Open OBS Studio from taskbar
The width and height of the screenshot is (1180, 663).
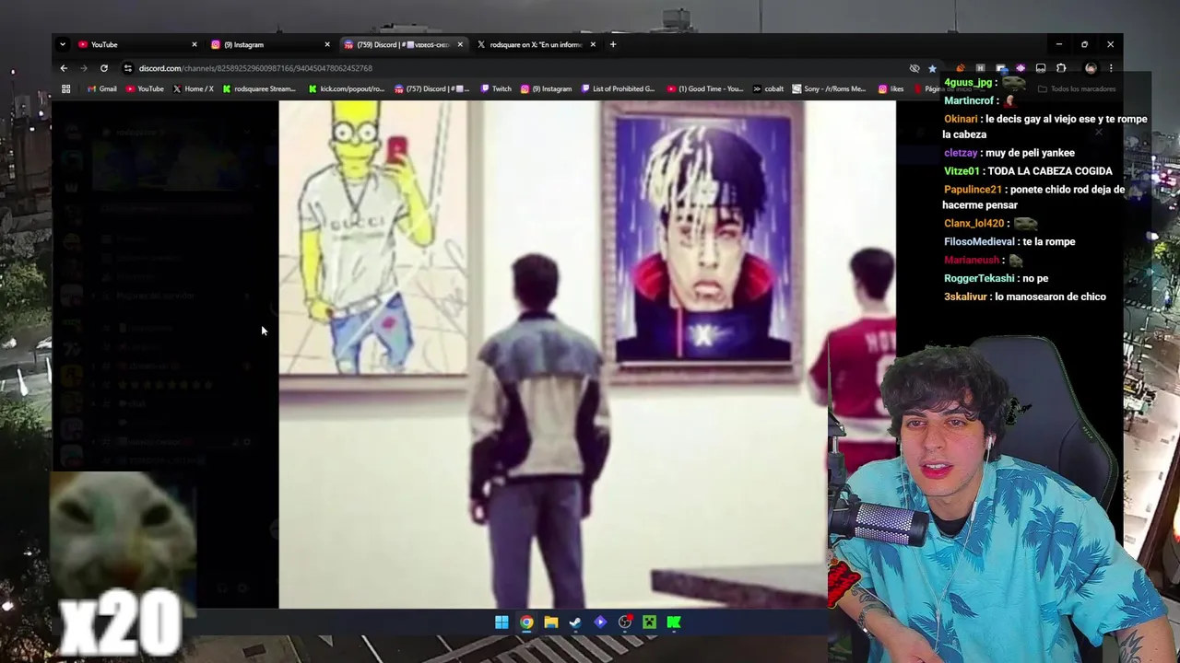point(625,622)
